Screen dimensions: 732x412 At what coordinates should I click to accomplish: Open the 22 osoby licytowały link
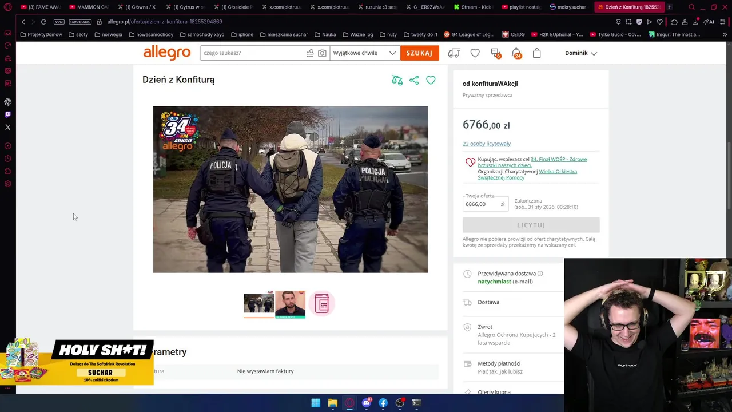click(486, 144)
